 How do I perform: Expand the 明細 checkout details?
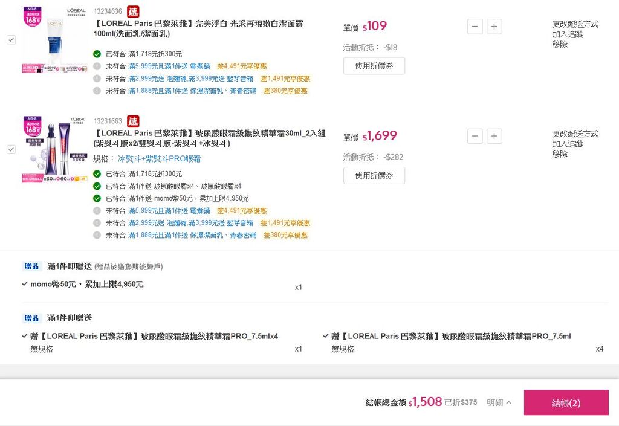pyautogui.click(x=499, y=402)
